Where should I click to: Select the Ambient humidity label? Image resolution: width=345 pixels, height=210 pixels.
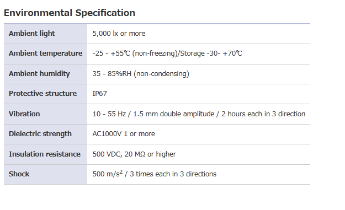tap(39, 74)
